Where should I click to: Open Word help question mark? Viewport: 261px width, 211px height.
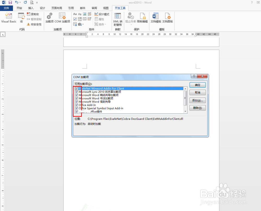pos(252,2)
